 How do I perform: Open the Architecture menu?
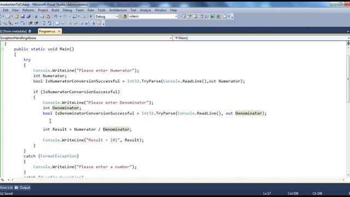118,10
